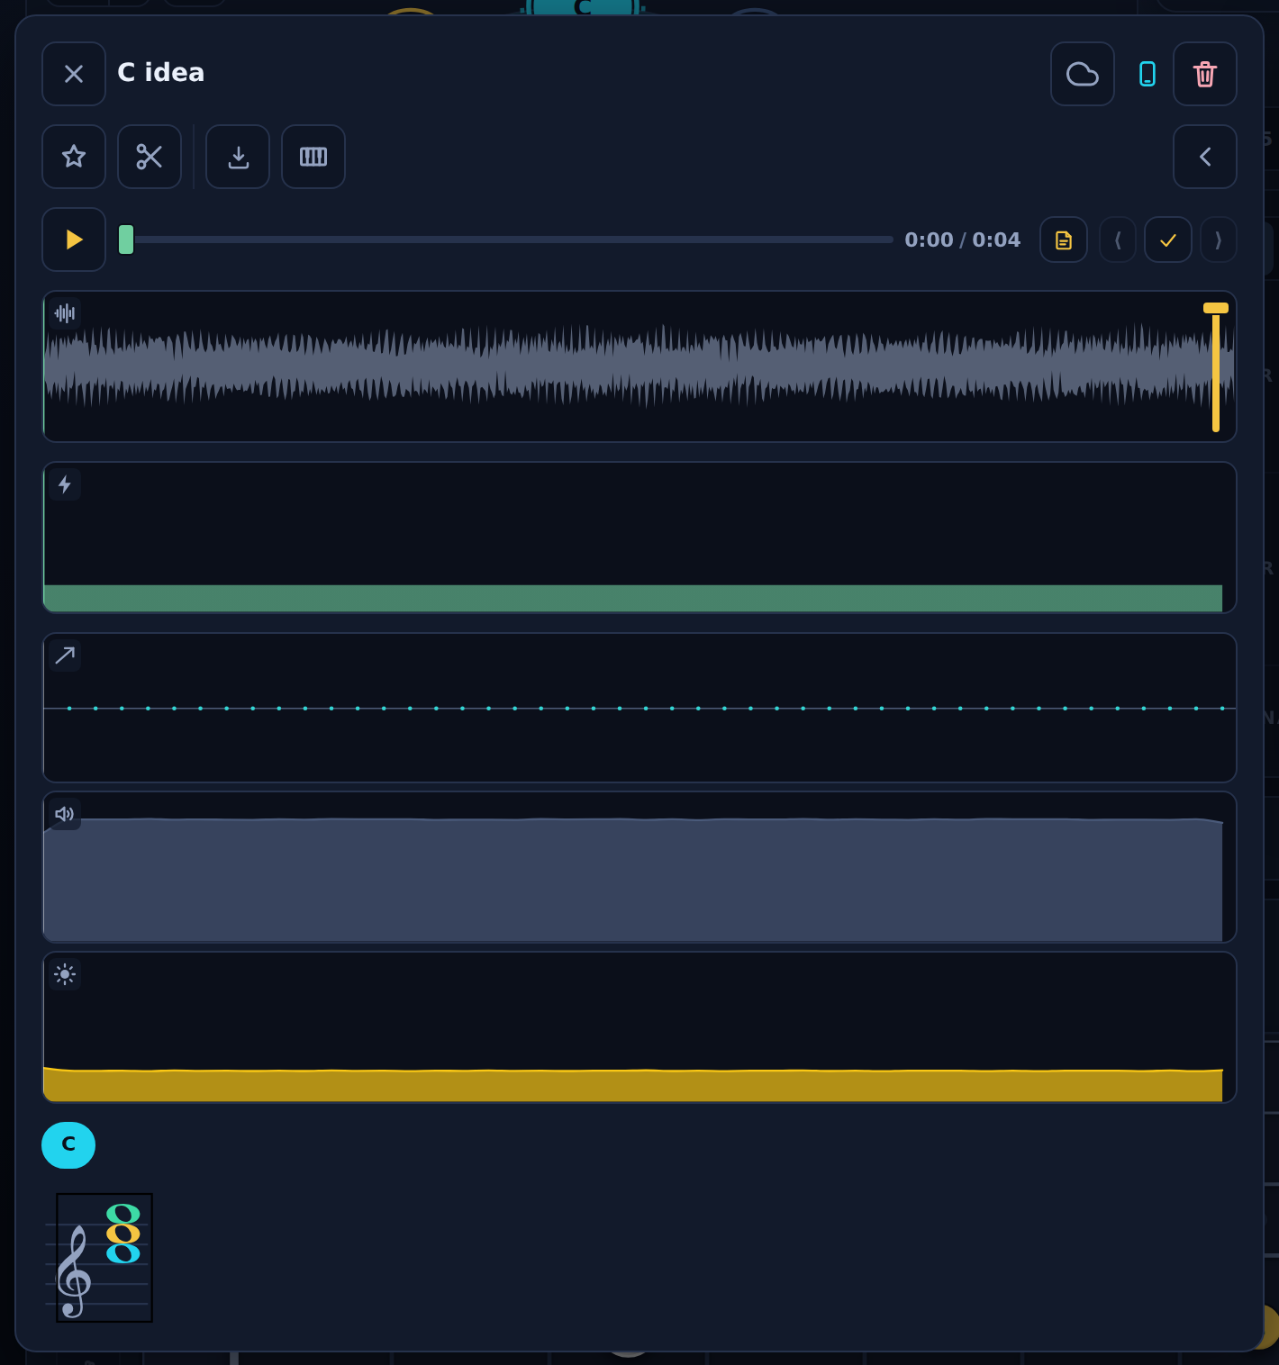Click the phone device storage icon

[x=1147, y=74]
